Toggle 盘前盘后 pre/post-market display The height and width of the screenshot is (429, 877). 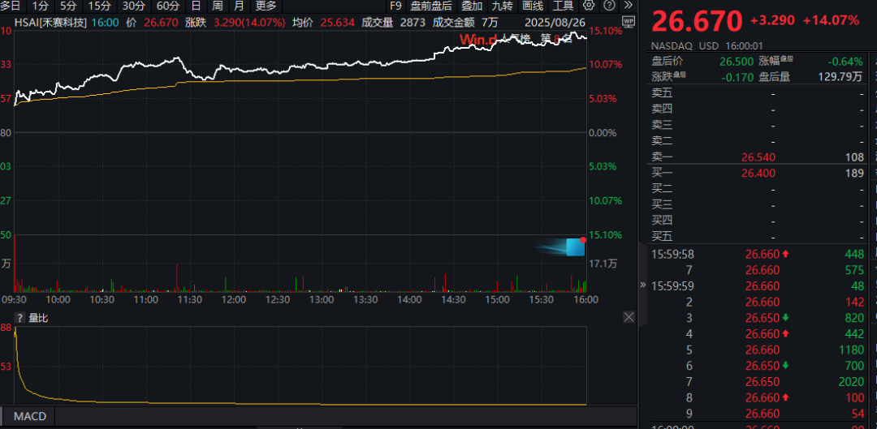[431, 5]
